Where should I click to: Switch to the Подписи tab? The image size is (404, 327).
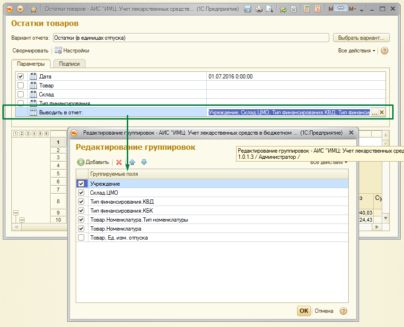tap(69, 63)
